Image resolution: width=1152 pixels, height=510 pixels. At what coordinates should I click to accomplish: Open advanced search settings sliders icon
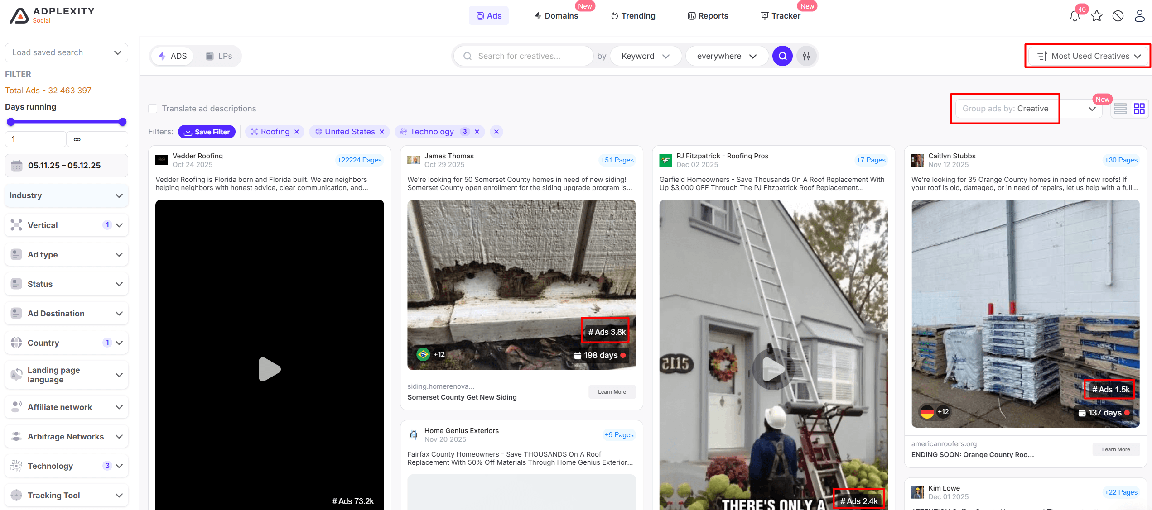coord(806,56)
